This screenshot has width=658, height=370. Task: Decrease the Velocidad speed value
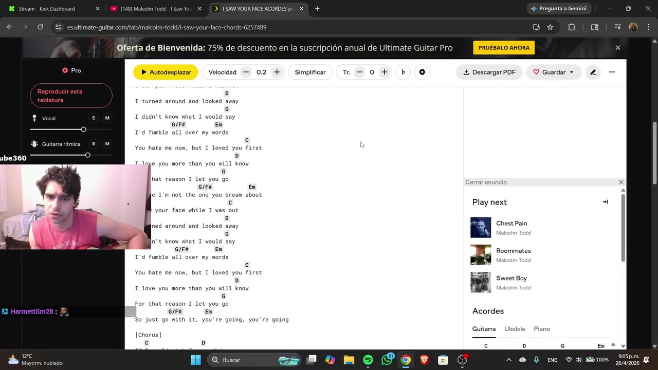click(246, 72)
